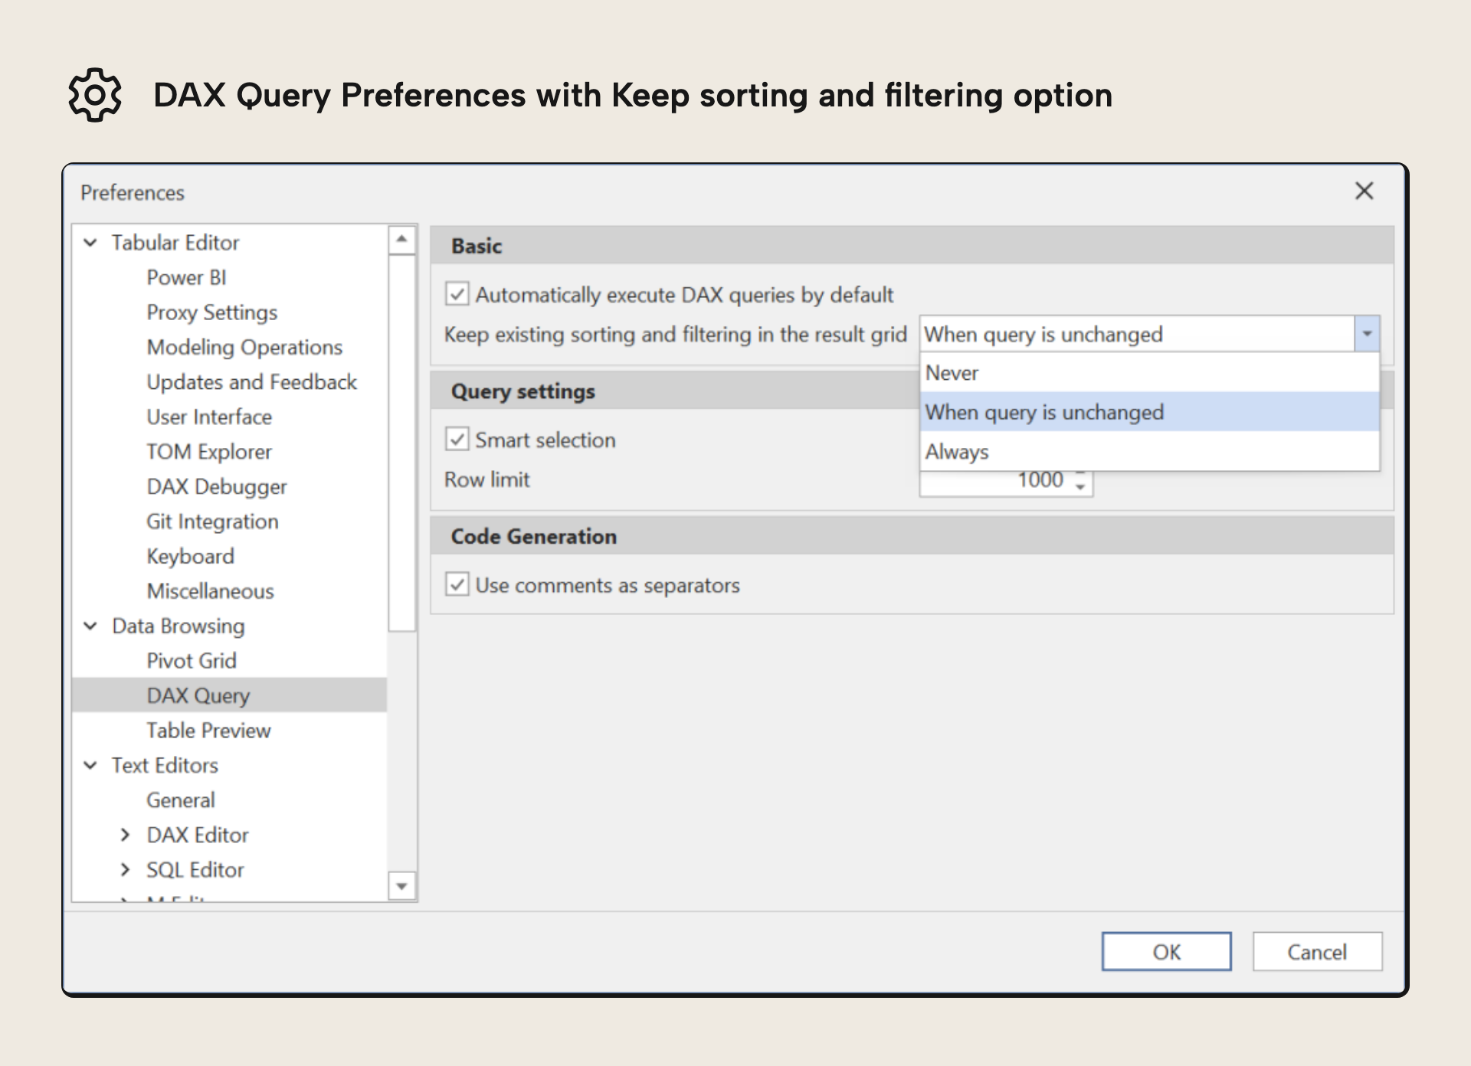Open the Power BI preferences page
Screen dimensions: 1471x1066
click(x=186, y=277)
